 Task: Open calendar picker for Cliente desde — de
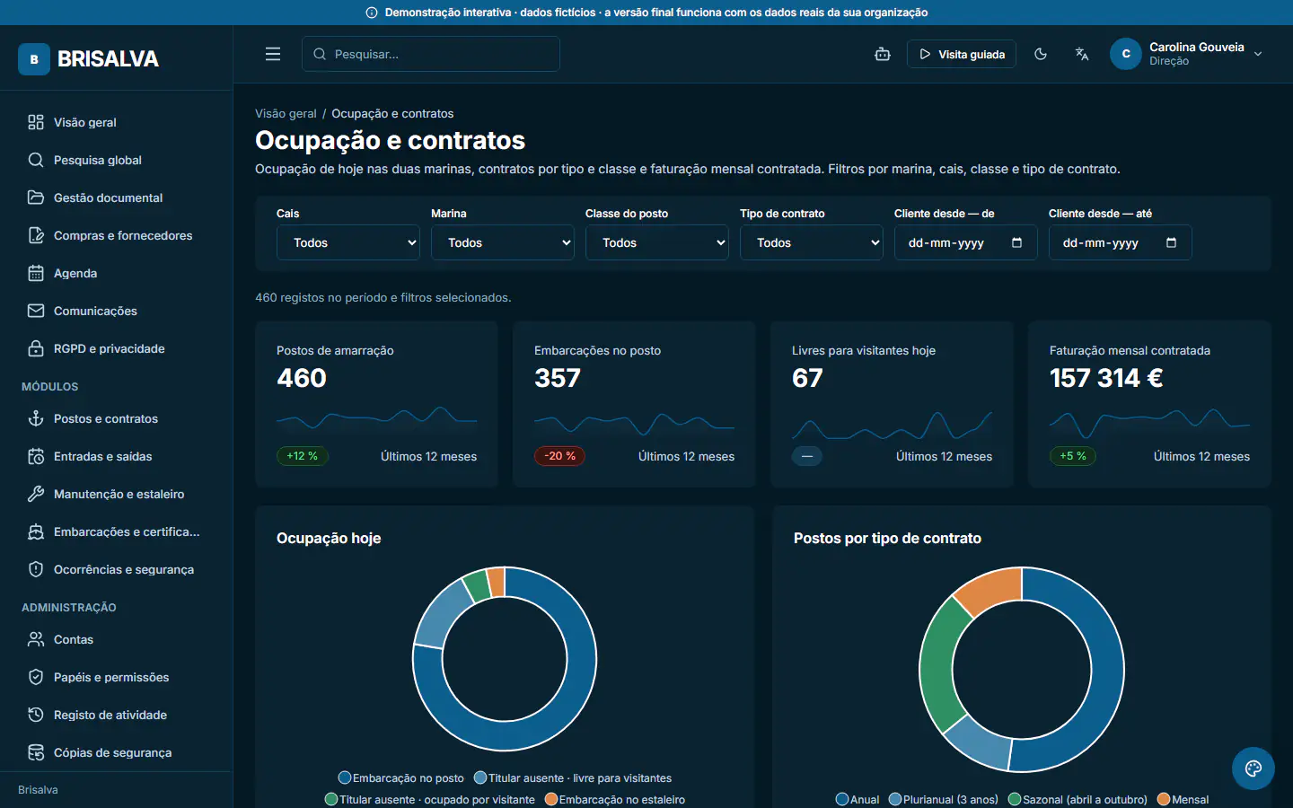pyautogui.click(x=1016, y=242)
